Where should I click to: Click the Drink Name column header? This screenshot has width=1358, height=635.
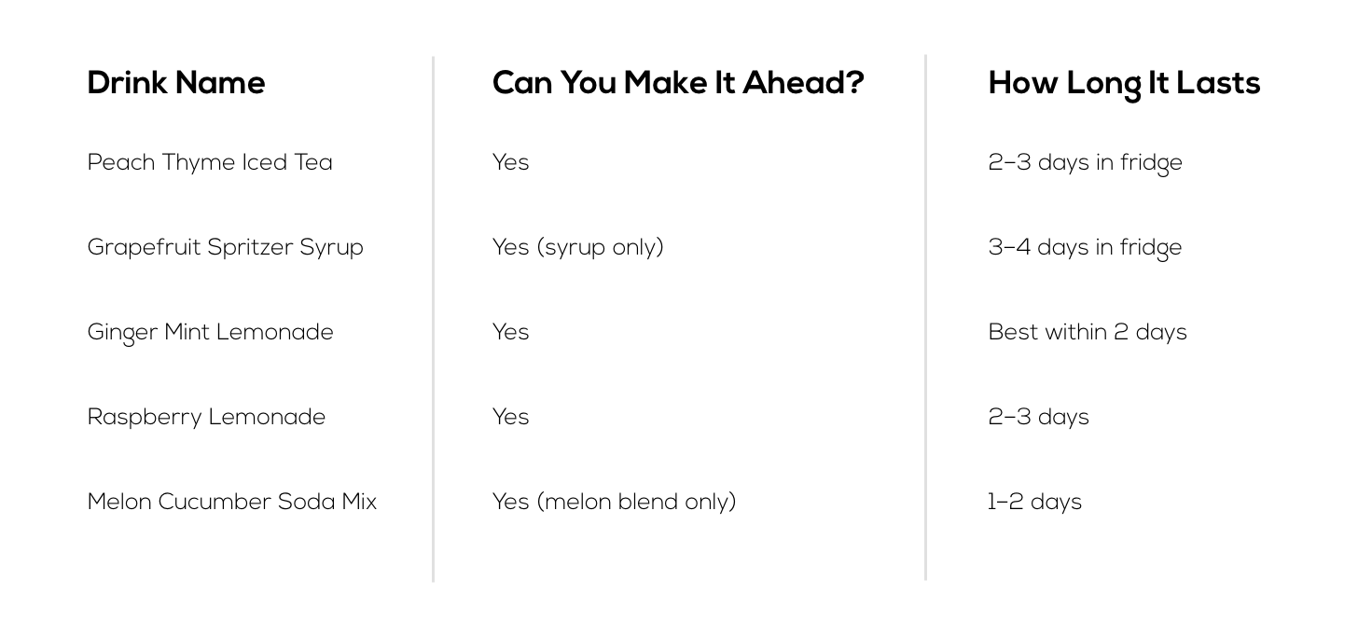coord(176,84)
